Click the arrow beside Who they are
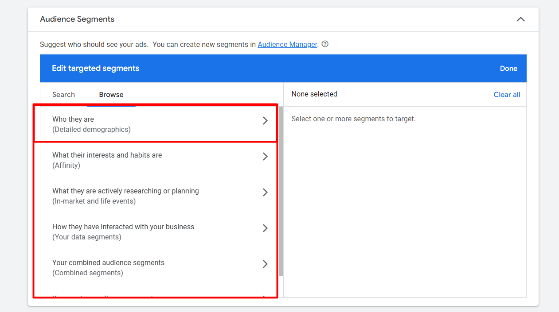Screen dimensions: 559x312 (265, 121)
